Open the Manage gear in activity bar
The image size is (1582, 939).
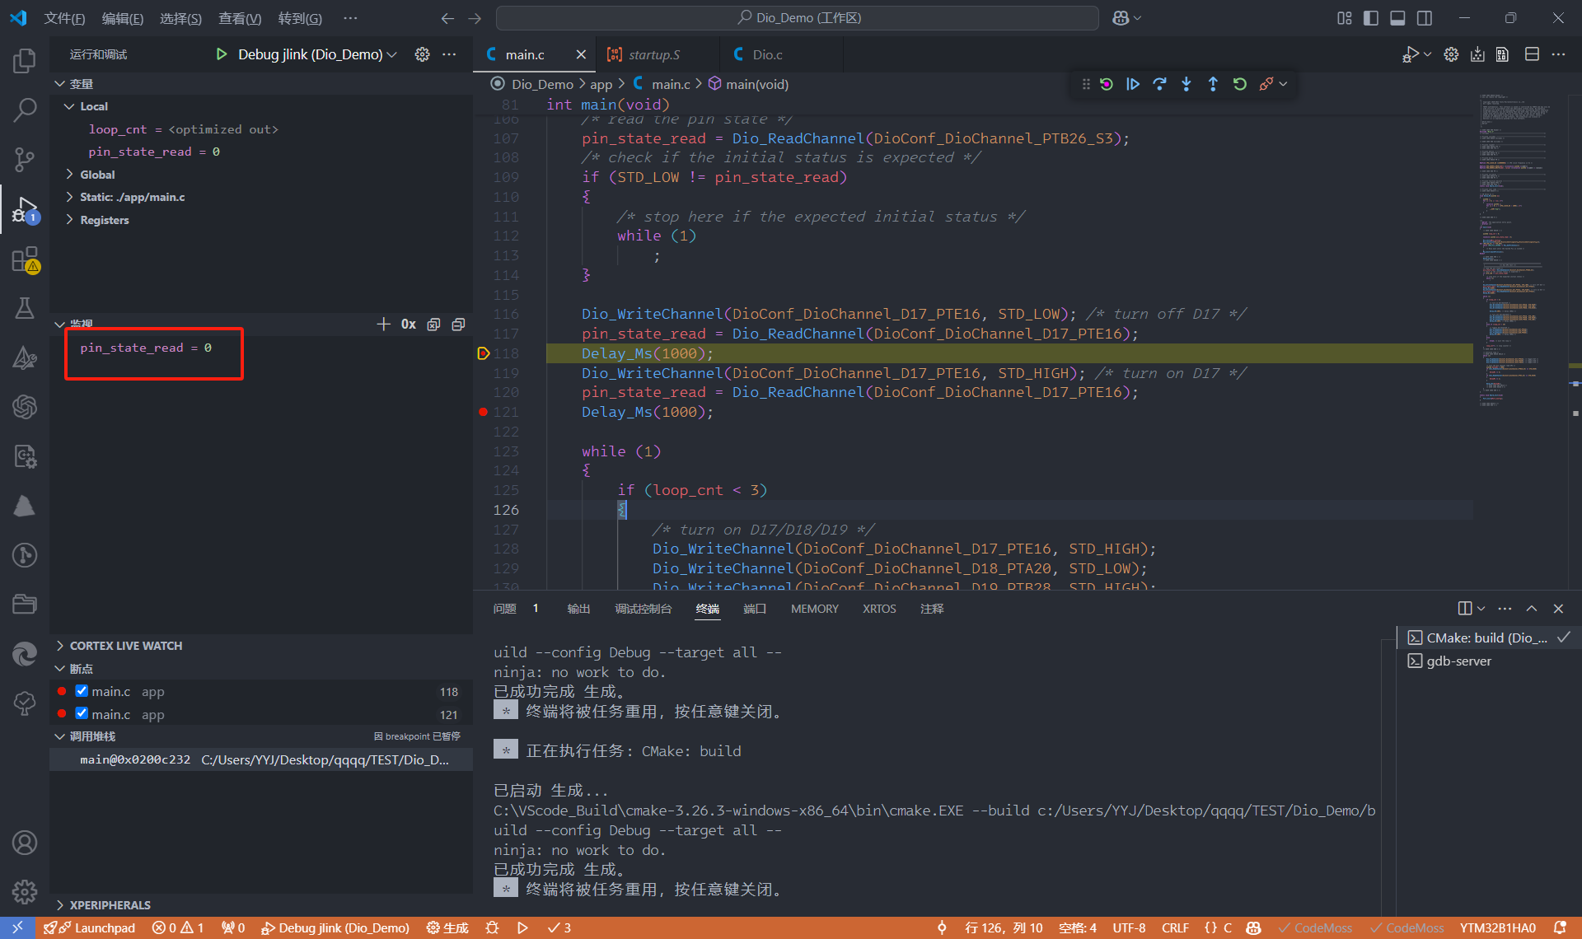coord(25,891)
